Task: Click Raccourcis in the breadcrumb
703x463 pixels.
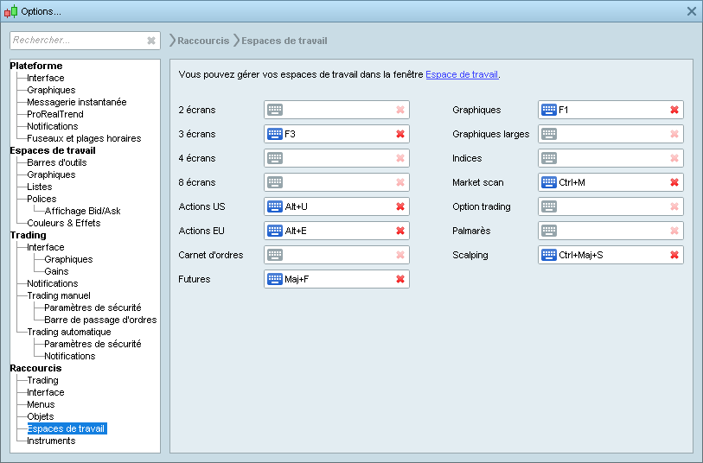Action: point(203,41)
